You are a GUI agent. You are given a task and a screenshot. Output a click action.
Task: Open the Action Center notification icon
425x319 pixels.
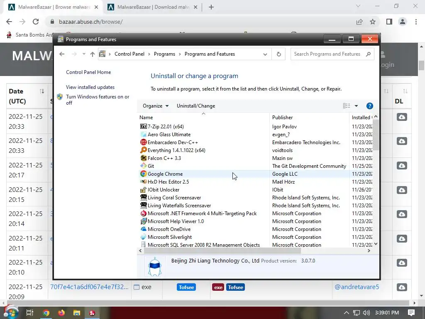click(411, 313)
